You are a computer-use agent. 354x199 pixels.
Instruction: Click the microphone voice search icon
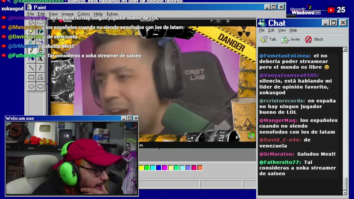point(228,21)
